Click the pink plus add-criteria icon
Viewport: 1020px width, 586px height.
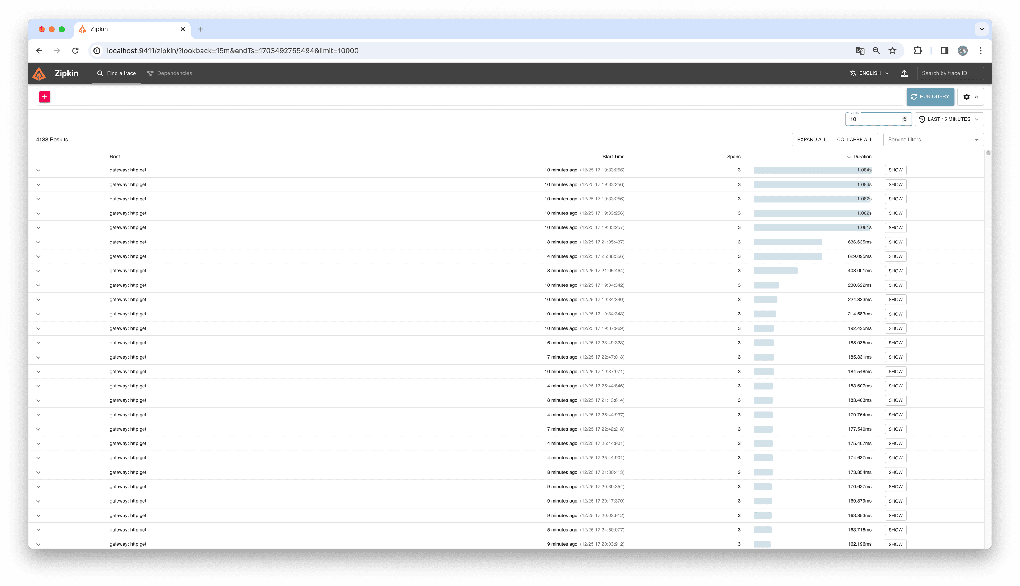[45, 96]
